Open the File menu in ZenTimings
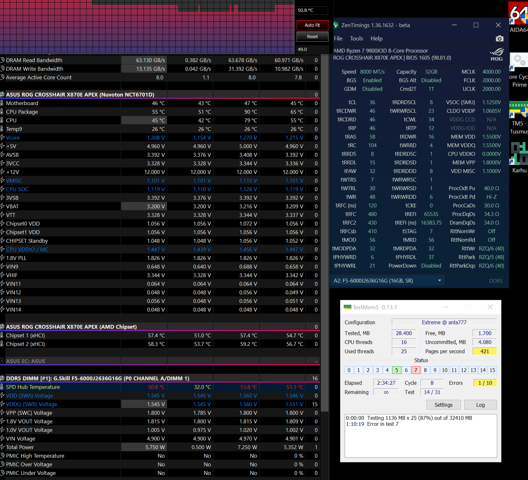The image size is (528, 480). coord(338,39)
